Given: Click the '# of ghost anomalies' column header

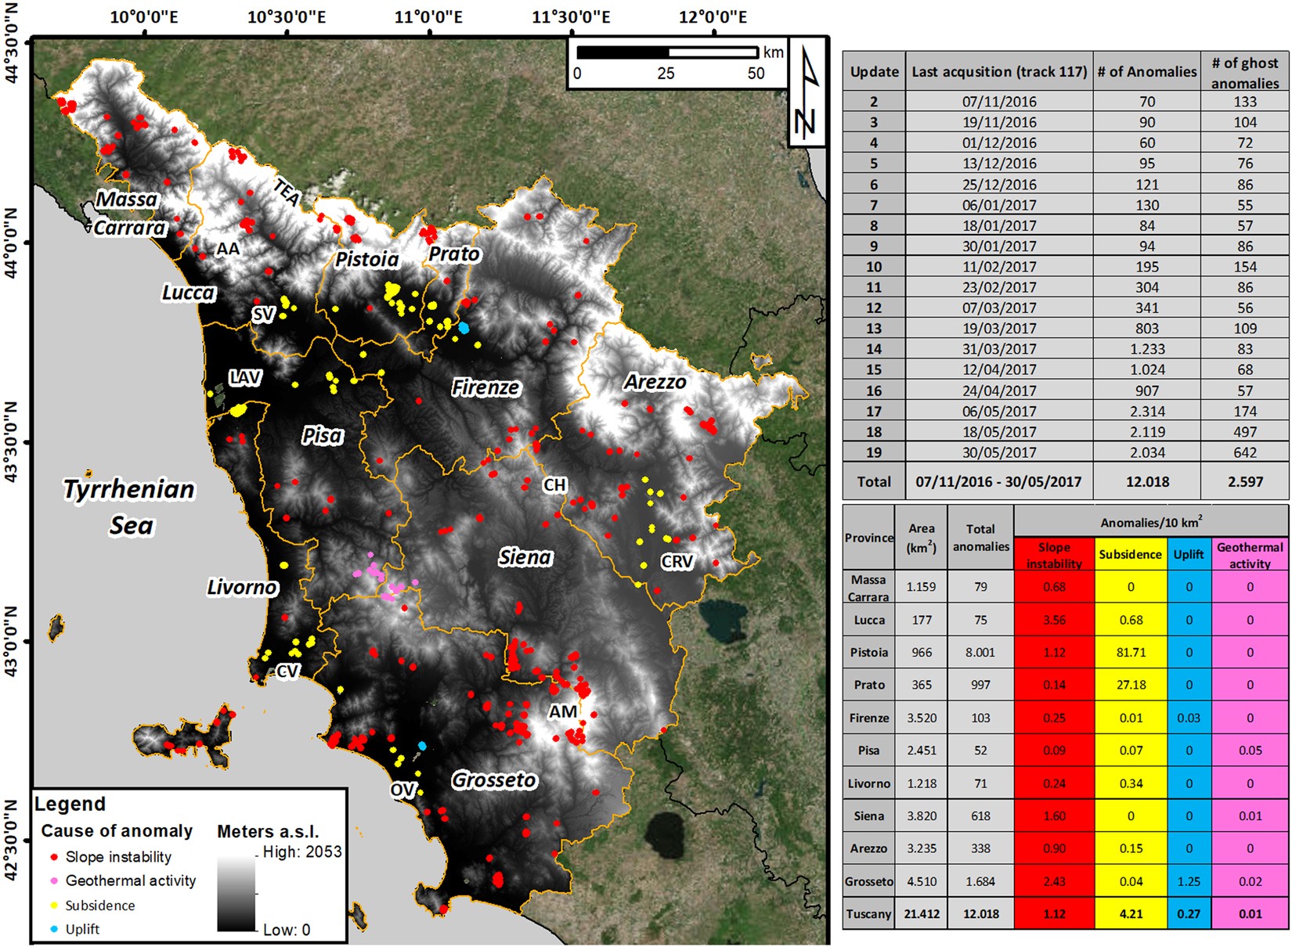Looking at the screenshot, I should (x=1244, y=72).
